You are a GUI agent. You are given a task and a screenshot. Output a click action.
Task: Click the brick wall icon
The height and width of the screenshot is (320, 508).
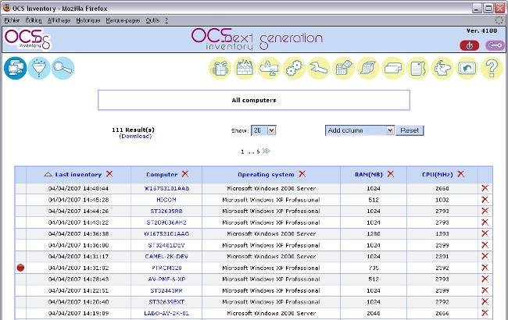point(245,69)
